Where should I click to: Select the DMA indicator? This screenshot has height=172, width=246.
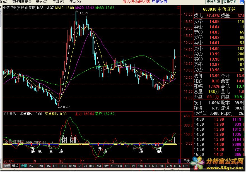point(48,166)
